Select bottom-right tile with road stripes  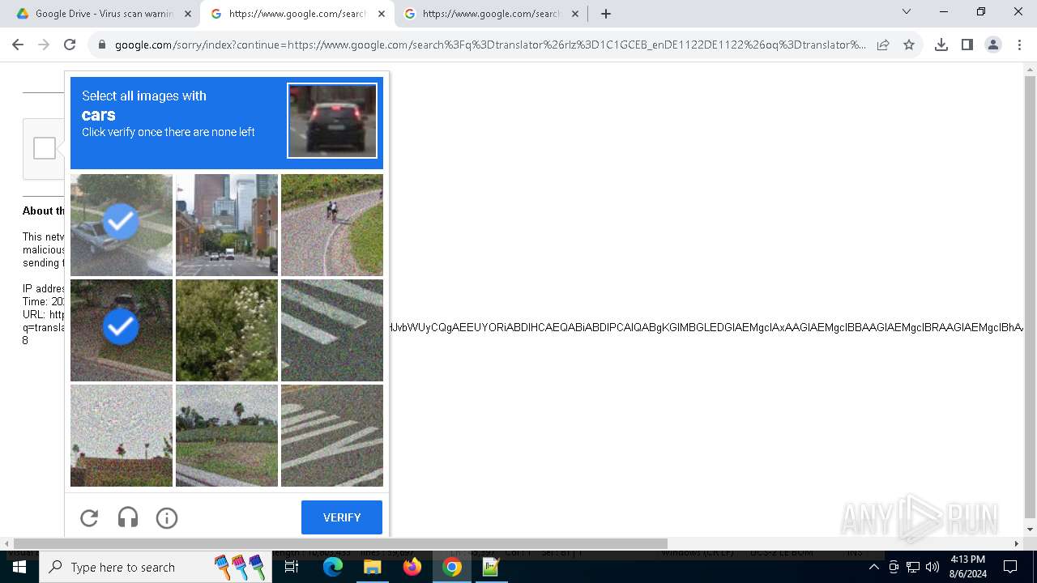click(332, 436)
